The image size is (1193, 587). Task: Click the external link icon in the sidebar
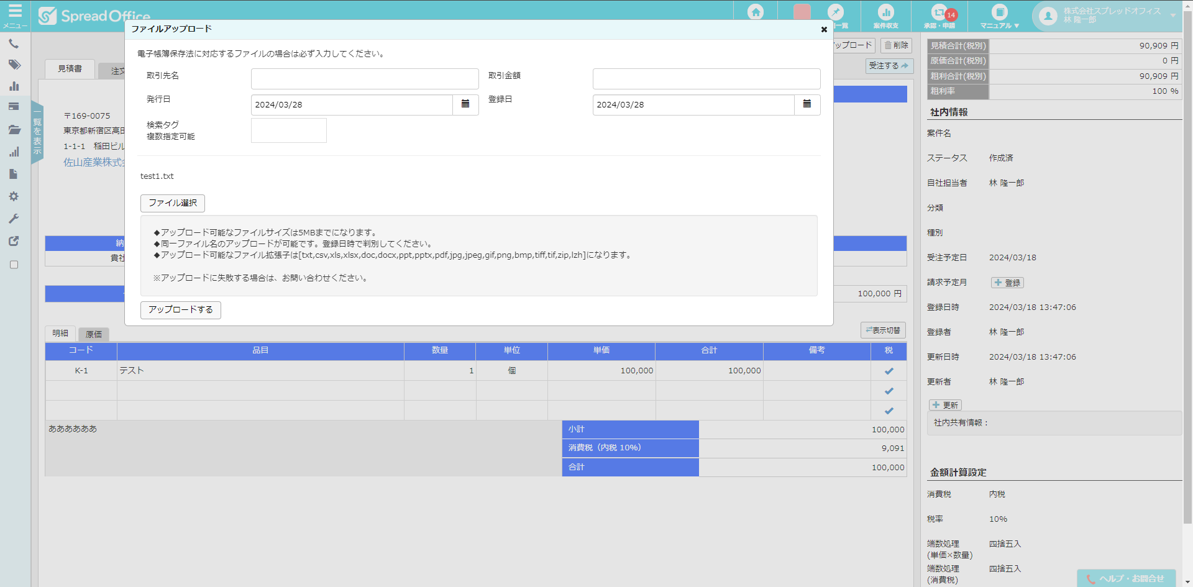click(x=14, y=241)
